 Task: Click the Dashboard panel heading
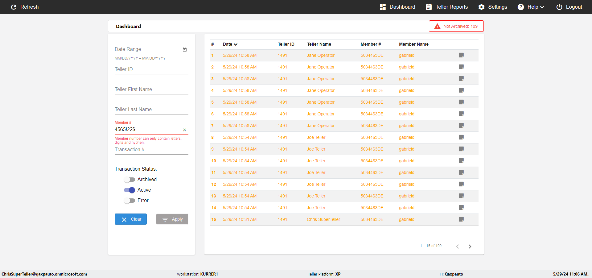coord(128,26)
